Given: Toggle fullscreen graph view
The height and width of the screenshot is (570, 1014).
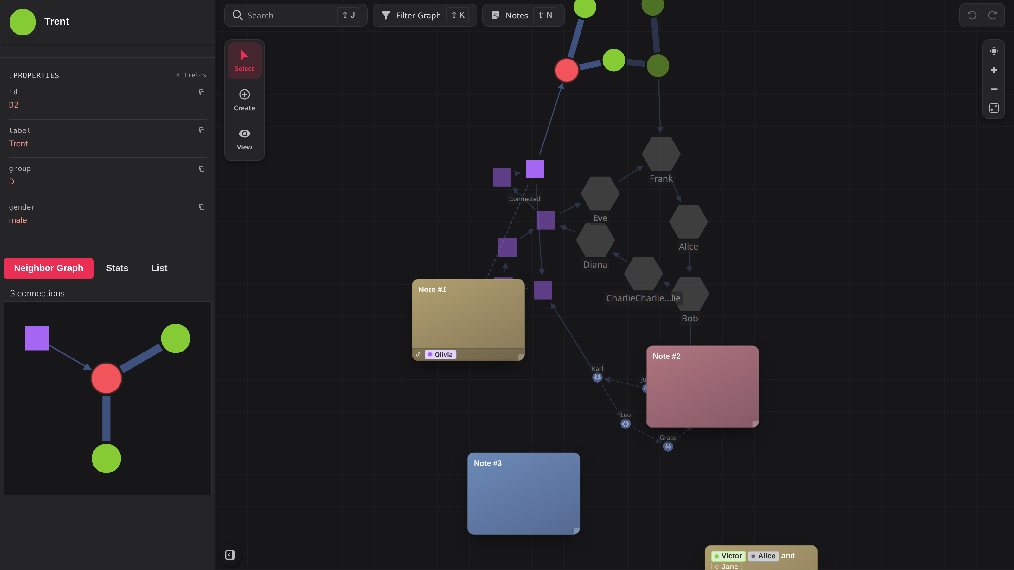Looking at the screenshot, I should pos(993,108).
